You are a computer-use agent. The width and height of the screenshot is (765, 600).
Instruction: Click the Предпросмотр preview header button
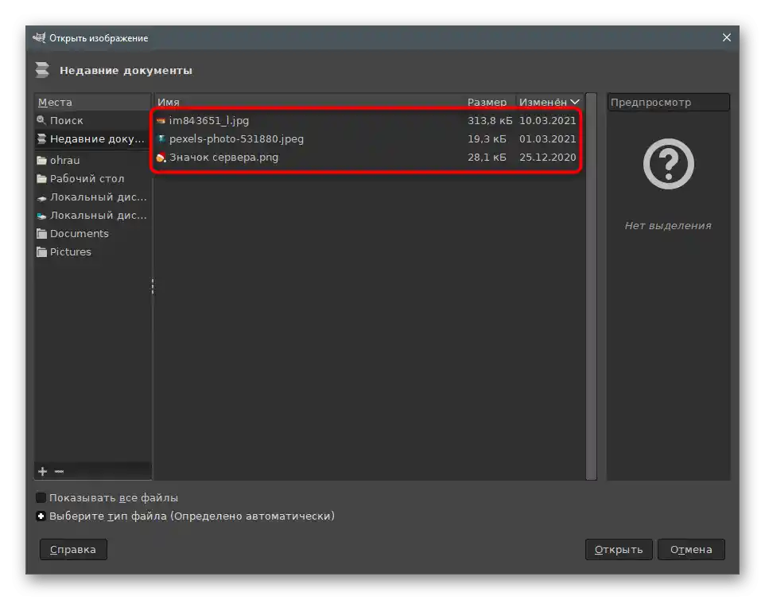pos(669,102)
